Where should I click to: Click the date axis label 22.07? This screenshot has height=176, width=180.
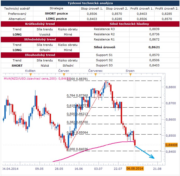(x=118, y=169)
